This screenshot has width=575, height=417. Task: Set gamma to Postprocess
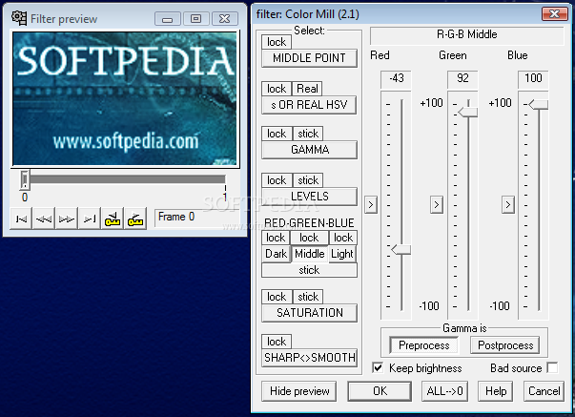[x=505, y=345]
